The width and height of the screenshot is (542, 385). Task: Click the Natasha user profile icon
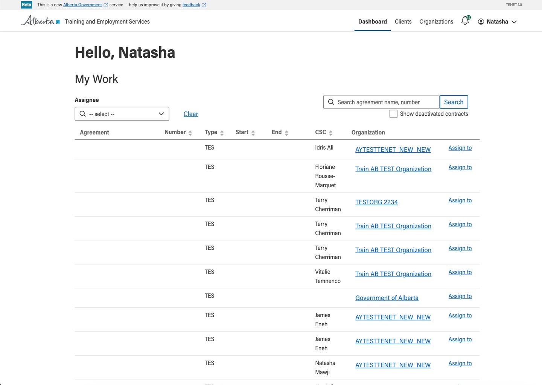click(x=481, y=22)
